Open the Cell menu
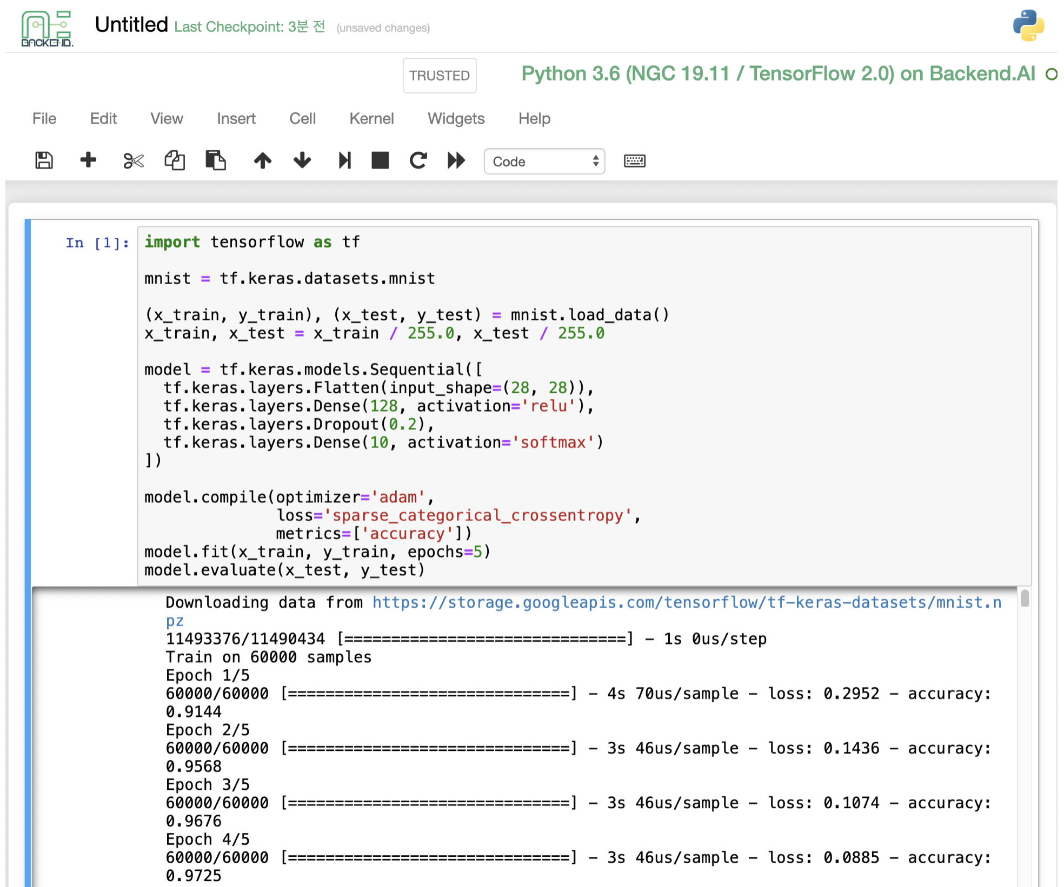 coord(302,118)
